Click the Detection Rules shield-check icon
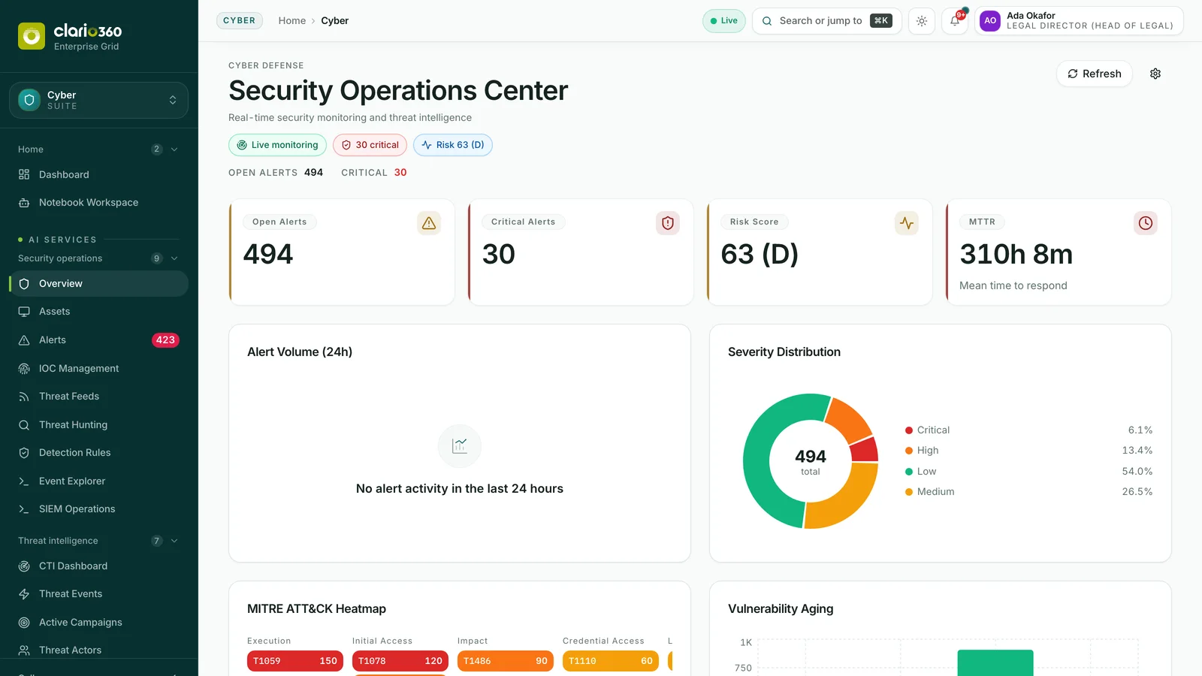This screenshot has width=1202, height=676. pyautogui.click(x=24, y=453)
